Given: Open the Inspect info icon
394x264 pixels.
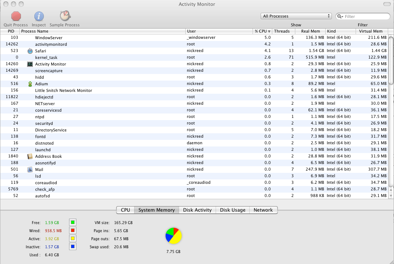Looking at the screenshot, I should click(x=39, y=16).
